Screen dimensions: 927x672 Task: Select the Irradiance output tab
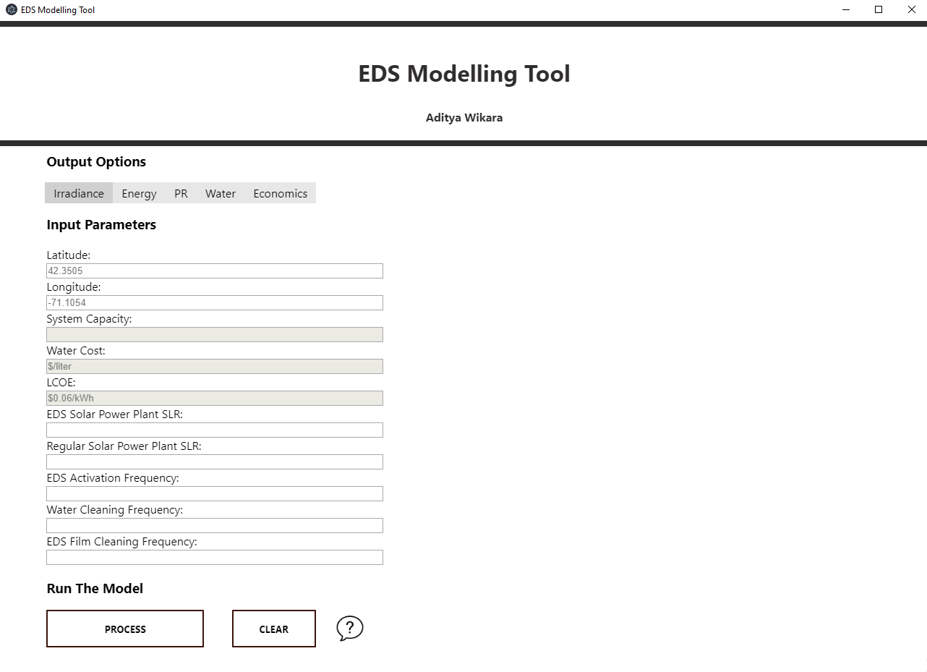[x=79, y=193]
